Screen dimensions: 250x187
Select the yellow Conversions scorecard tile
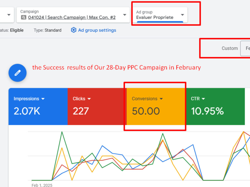tap(156, 106)
